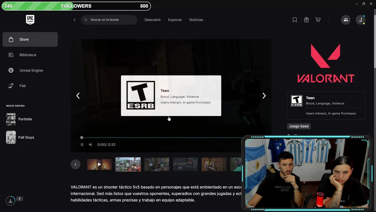Open the J profile avatar
Image resolution: width=376 pixels, height=212 pixels.
tap(360, 20)
